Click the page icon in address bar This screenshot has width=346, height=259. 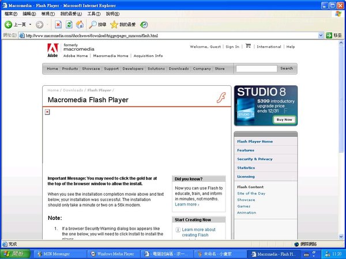(x=22, y=36)
